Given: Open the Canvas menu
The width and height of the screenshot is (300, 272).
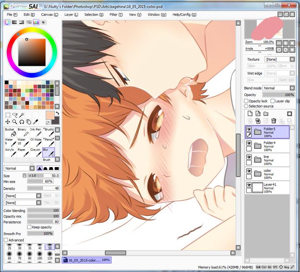Looking at the screenshot, I should point(49,15).
